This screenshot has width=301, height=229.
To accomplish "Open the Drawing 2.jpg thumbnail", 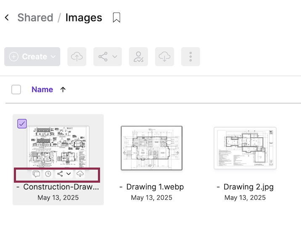I will 245,148.
